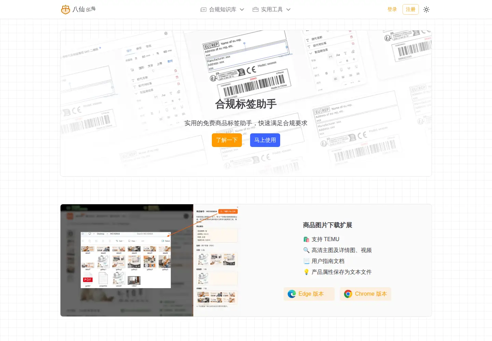Image resolution: width=492 pixels, height=341 pixels.
Task: Click the 支持 TEMU feature line
Action: pos(322,239)
